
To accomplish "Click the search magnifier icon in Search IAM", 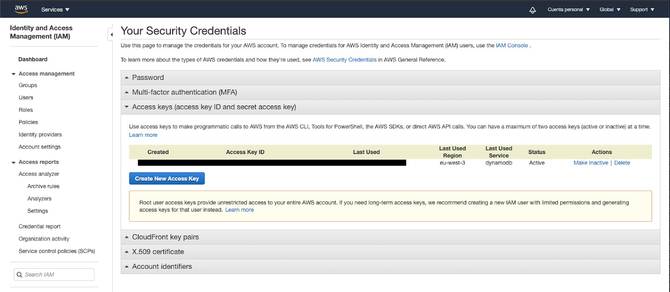I will (x=19, y=275).
